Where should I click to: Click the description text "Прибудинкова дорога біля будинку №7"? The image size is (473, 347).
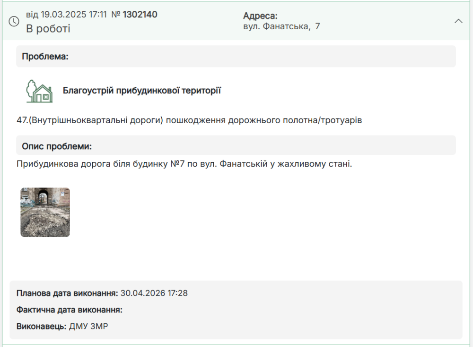[x=100, y=164]
